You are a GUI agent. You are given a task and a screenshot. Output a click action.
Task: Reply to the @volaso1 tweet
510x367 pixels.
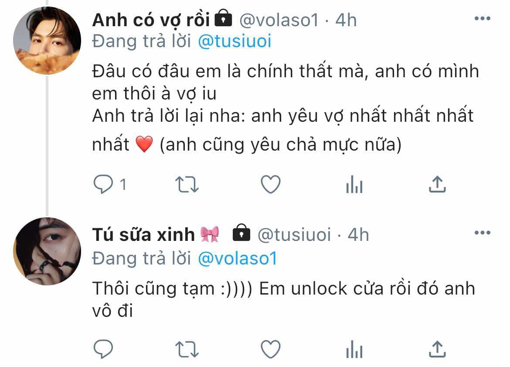click(x=103, y=184)
